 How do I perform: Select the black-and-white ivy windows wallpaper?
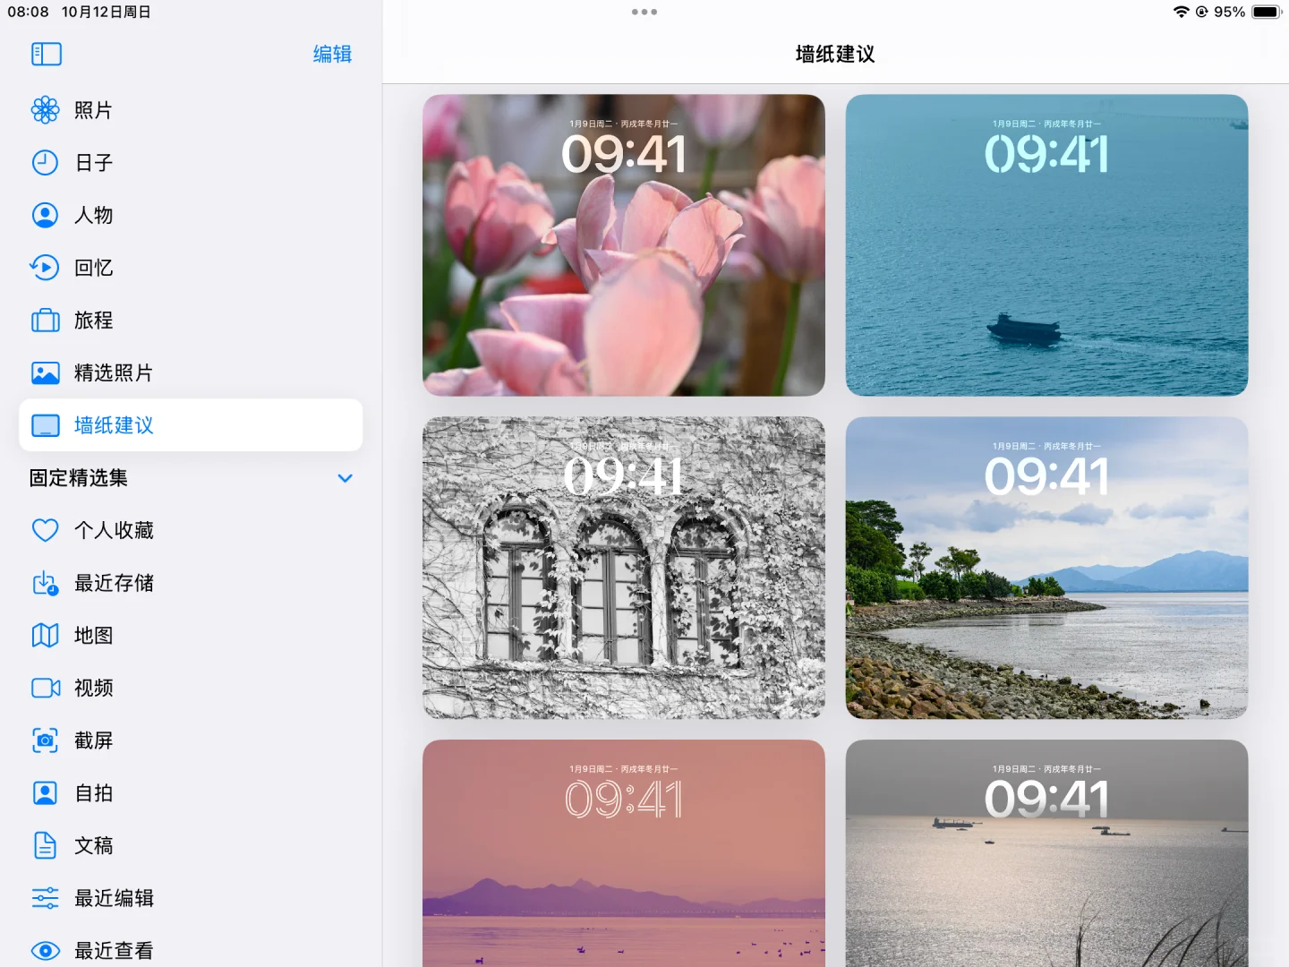pyautogui.click(x=624, y=568)
